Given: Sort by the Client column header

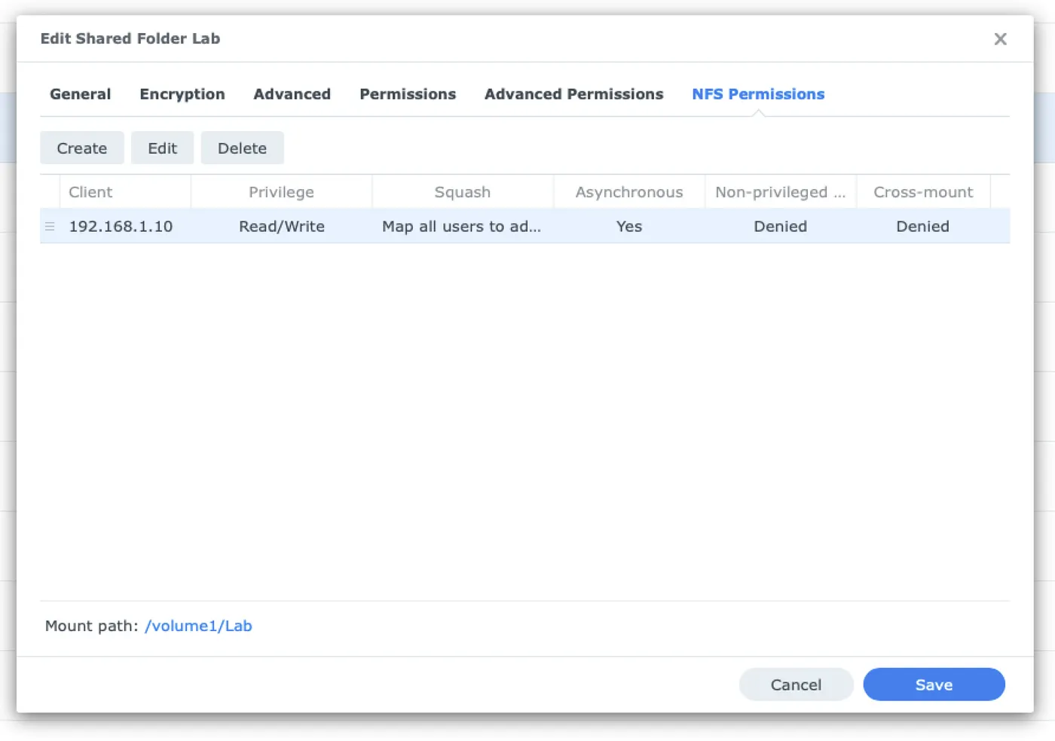Looking at the screenshot, I should click(125, 192).
